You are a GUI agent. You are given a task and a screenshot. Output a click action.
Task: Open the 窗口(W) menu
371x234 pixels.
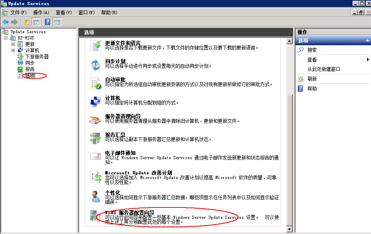point(86,12)
